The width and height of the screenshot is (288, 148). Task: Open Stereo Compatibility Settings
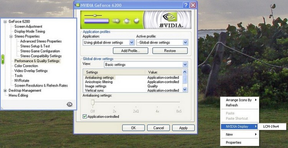tap(41, 56)
